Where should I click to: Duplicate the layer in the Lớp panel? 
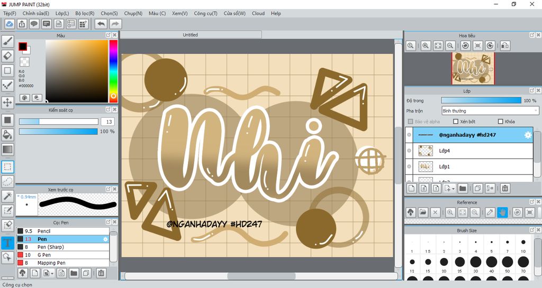(x=478, y=188)
